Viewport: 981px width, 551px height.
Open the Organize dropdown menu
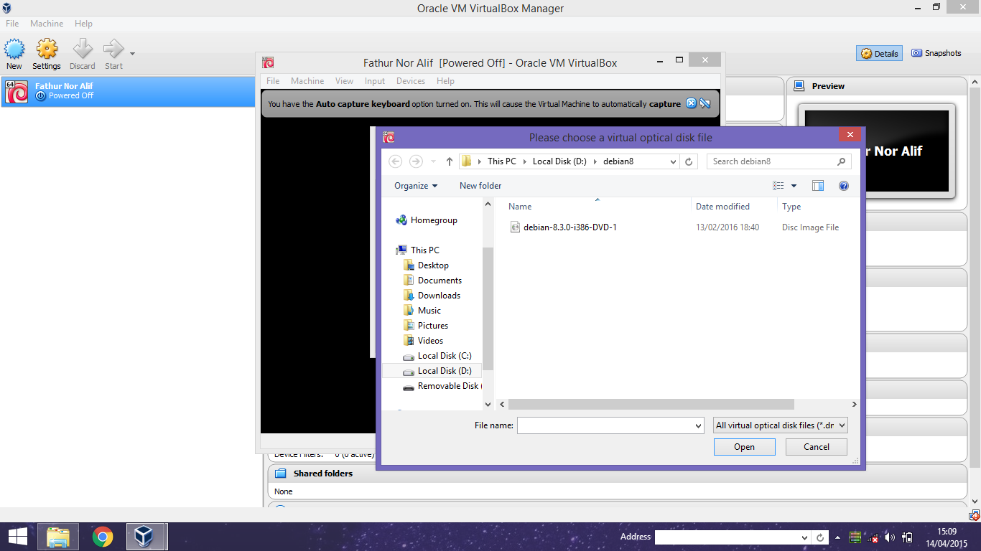(x=416, y=186)
